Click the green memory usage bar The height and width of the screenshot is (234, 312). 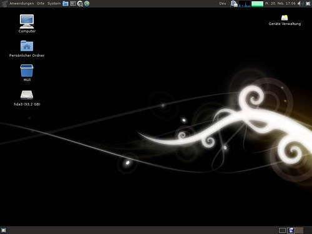258,4
